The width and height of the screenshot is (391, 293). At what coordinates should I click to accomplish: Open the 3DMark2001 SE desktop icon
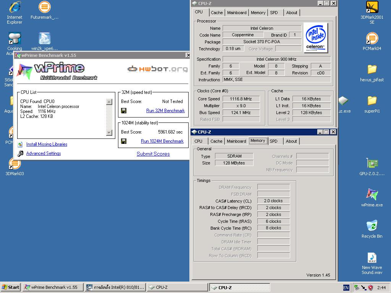(372, 13)
